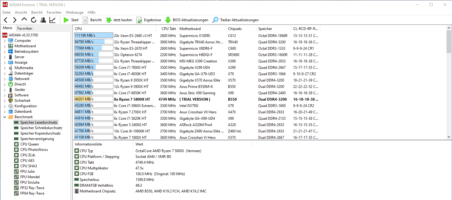Select the FPU SinJulia benchmark icon
Screen dimensions: 452x200
point(16,182)
